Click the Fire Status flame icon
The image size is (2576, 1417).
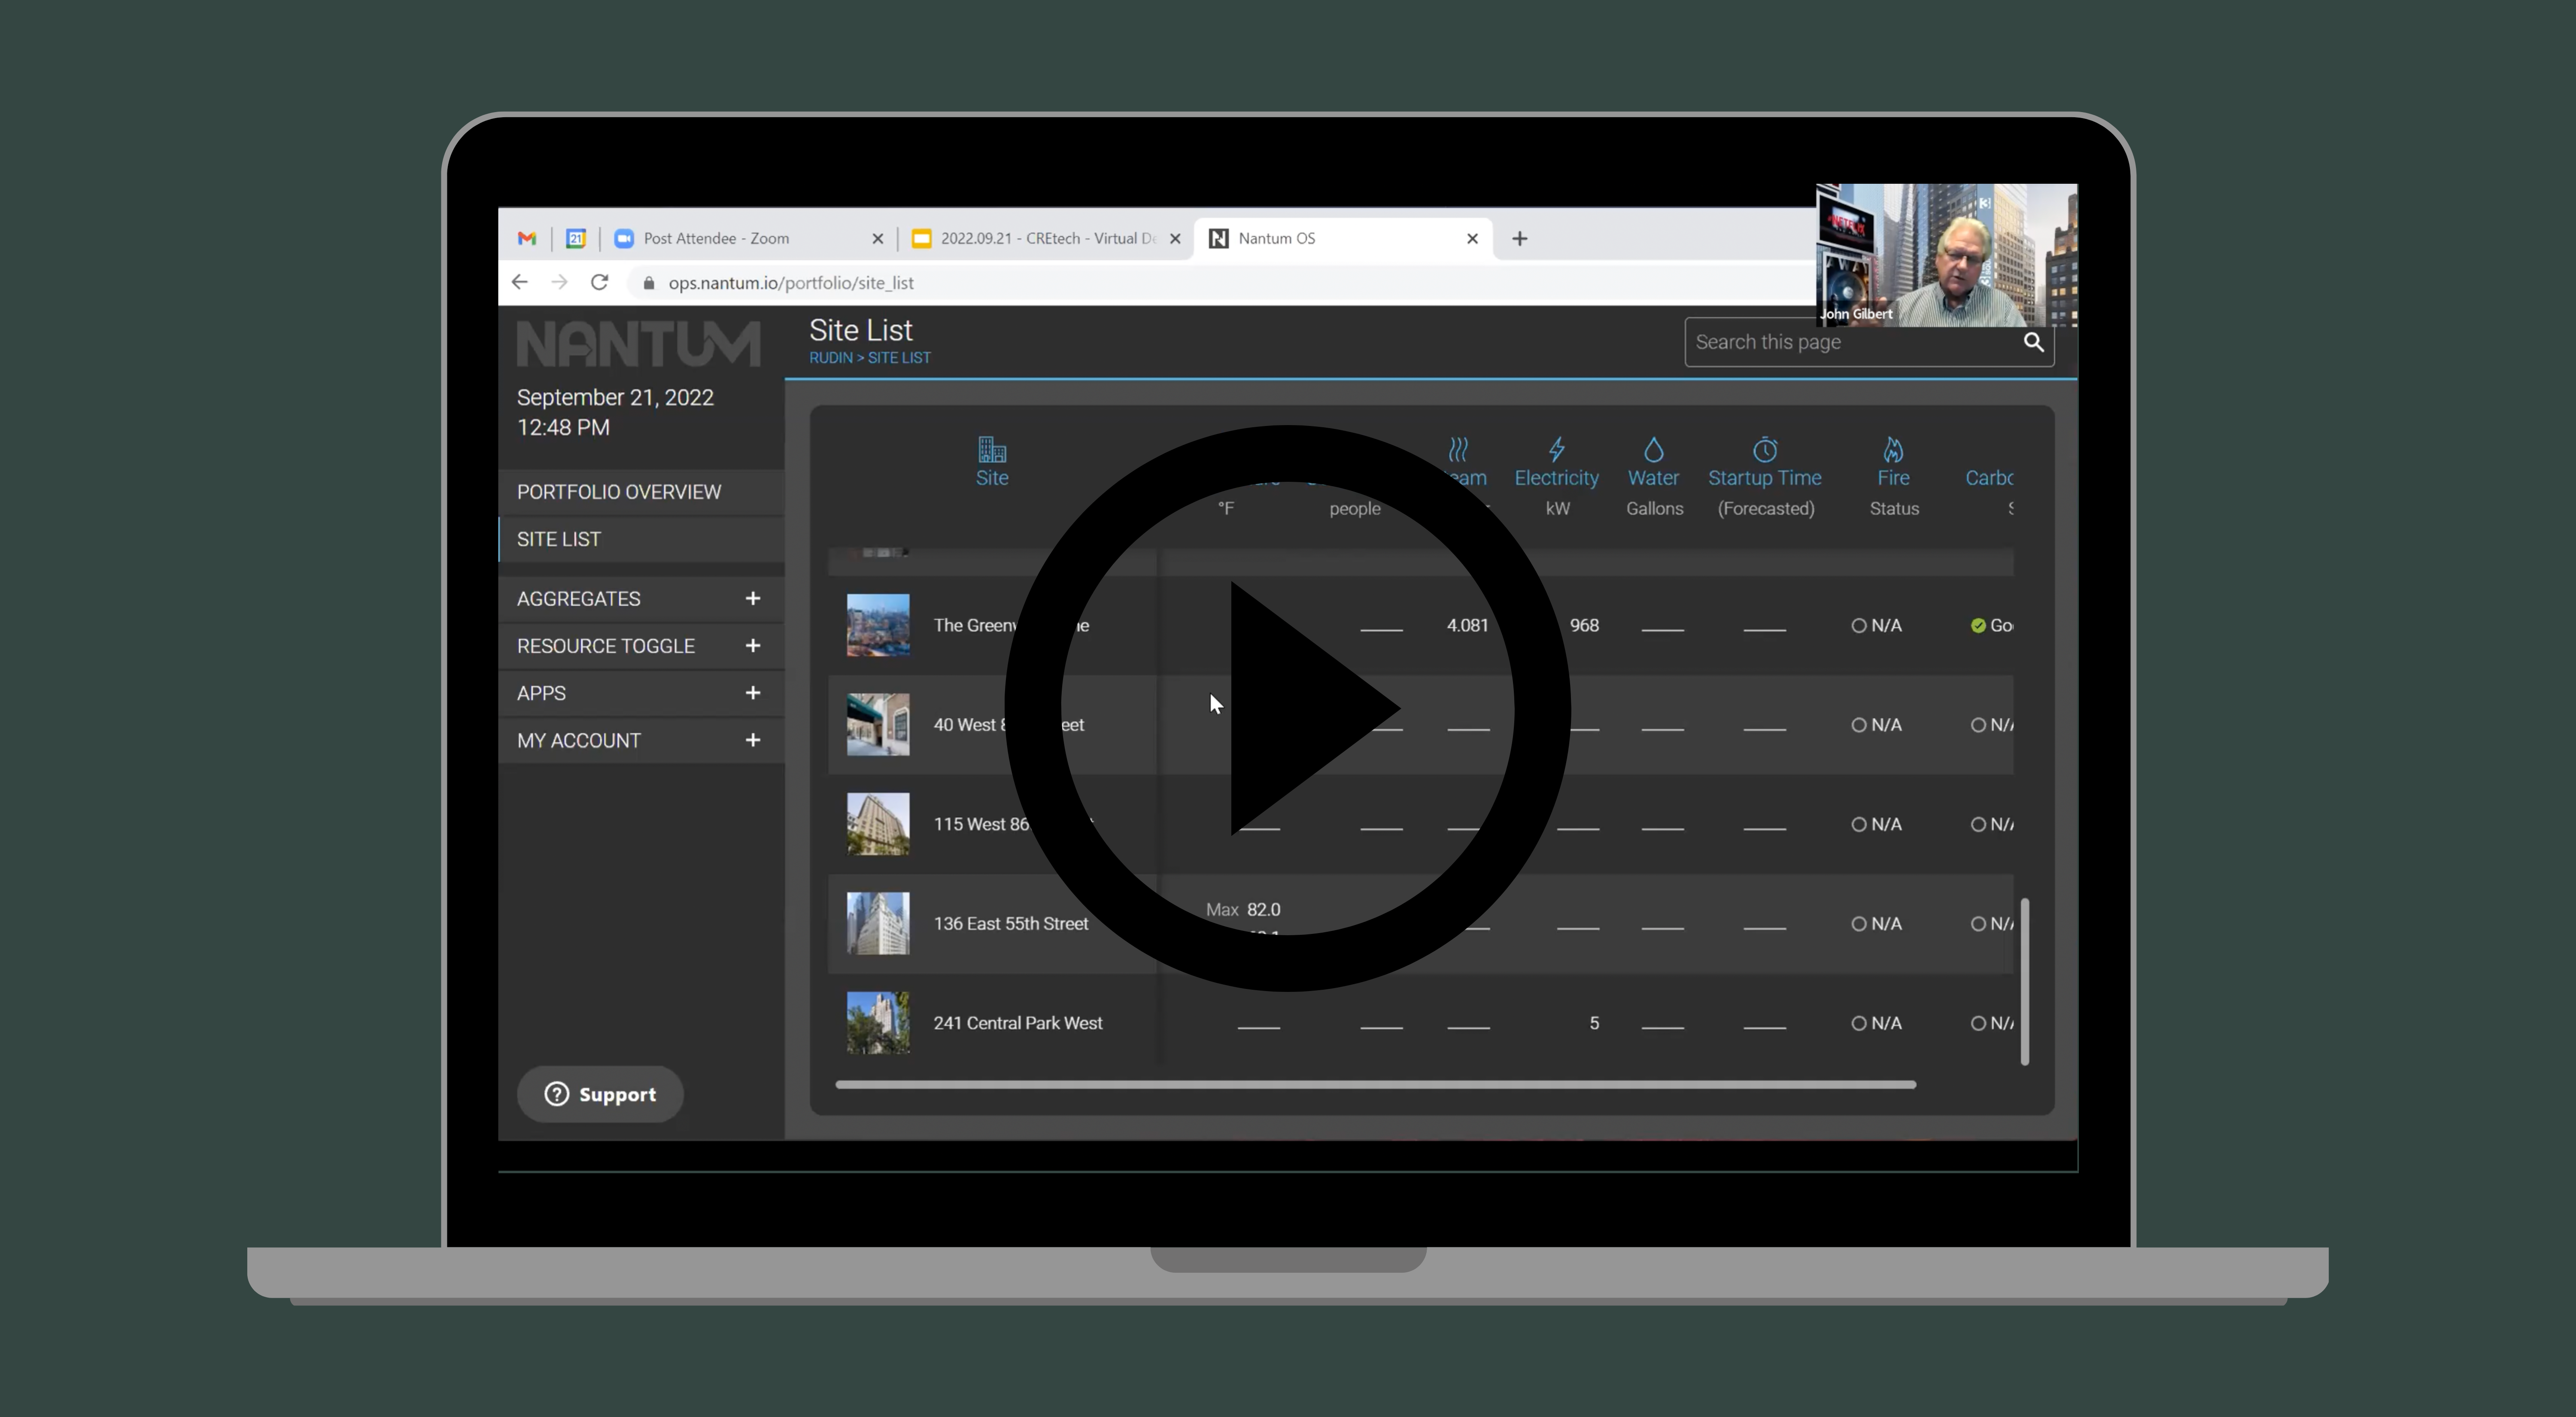(1893, 449)
